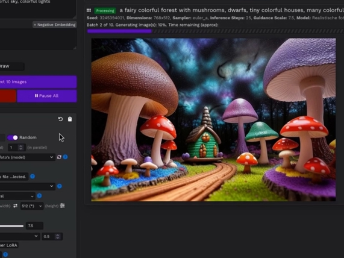
Task: Click the clipboard paste settings icon
Action: click(70, 119)
